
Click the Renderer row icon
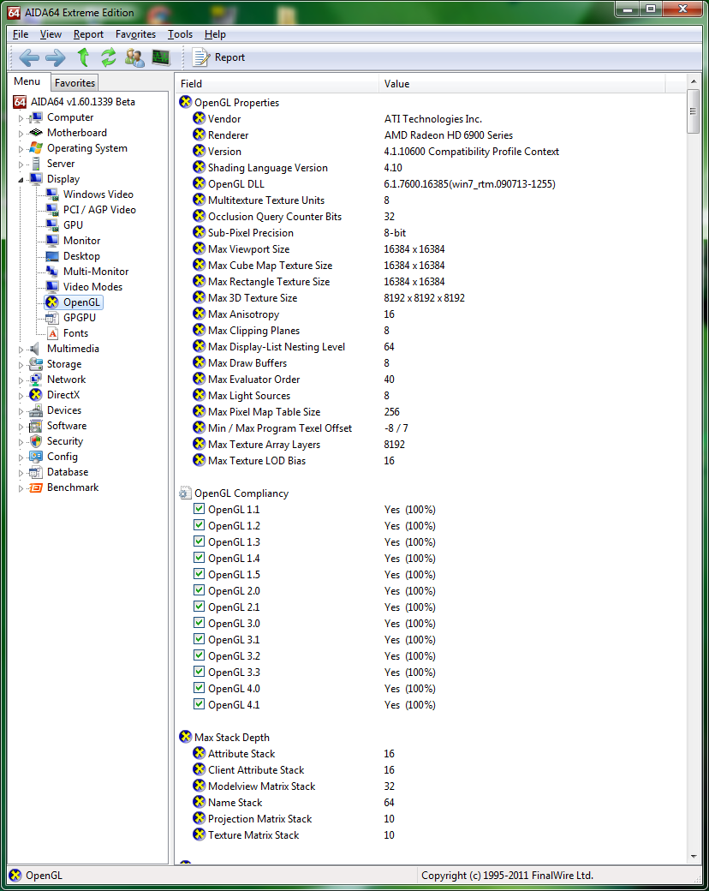tap(199, 135)
